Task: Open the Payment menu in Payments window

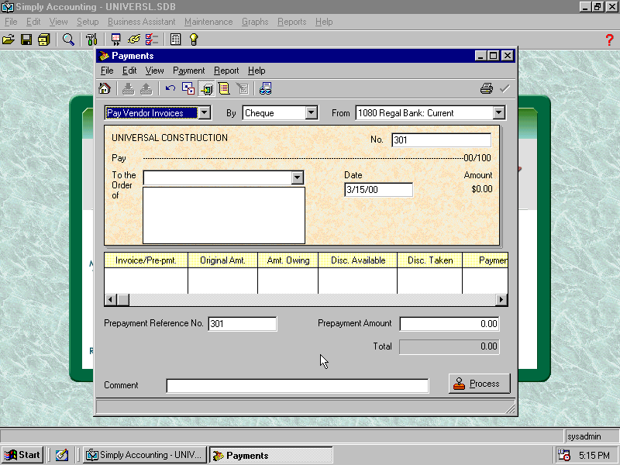Action: point(188,71)
